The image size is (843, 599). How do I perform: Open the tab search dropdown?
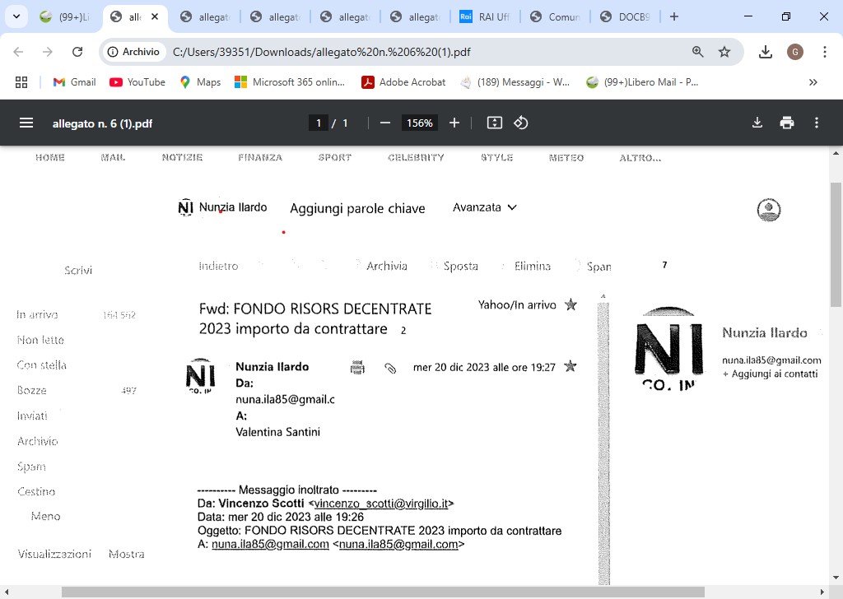[x=18, y=16]
